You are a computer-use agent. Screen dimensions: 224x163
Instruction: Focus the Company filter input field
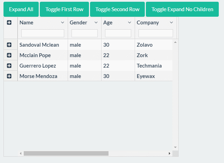(156, 33)
